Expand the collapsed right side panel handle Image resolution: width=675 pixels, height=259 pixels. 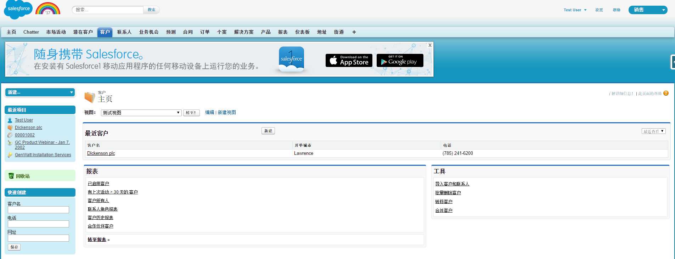point(673,62)
